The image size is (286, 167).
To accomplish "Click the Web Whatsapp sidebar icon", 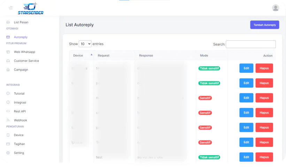I will tap(8, 52).
